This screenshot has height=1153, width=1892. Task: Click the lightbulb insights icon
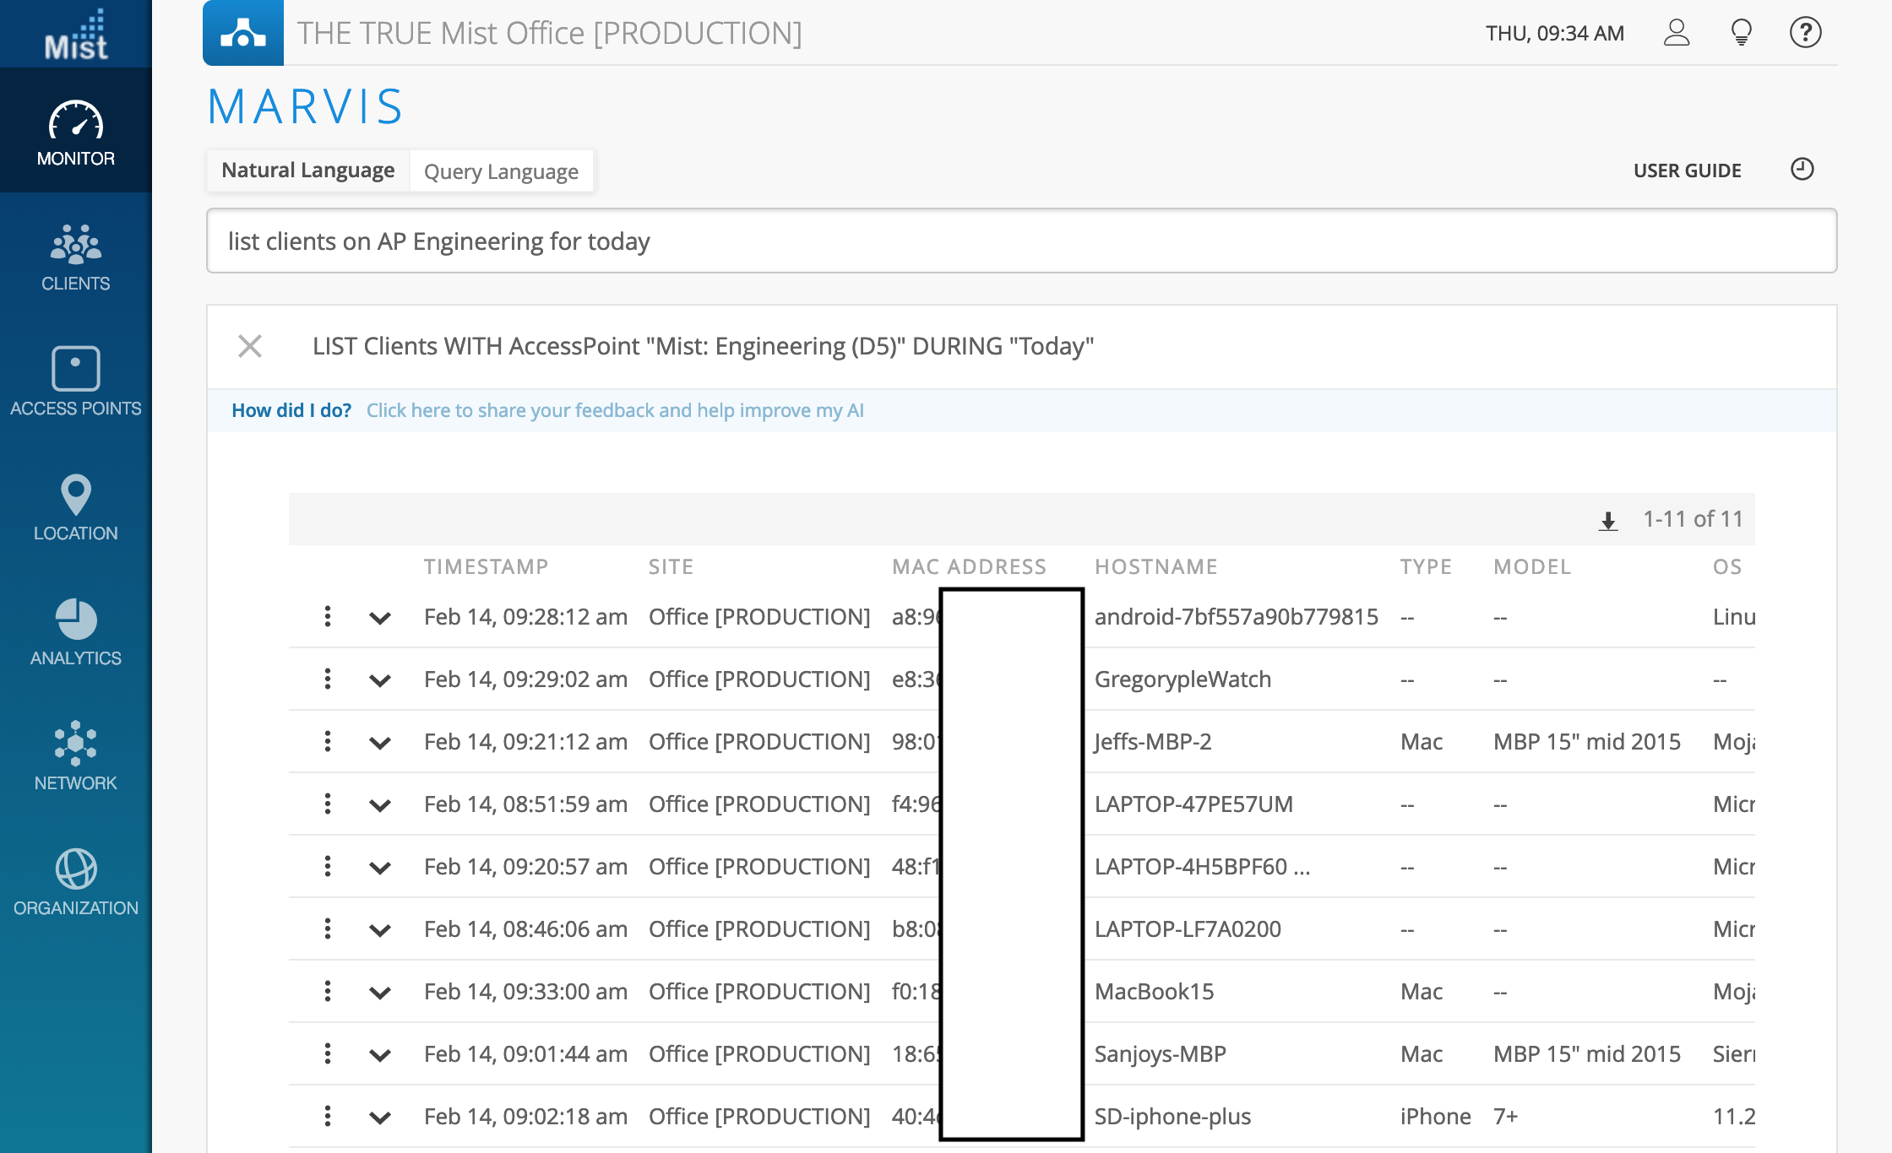1741,33
